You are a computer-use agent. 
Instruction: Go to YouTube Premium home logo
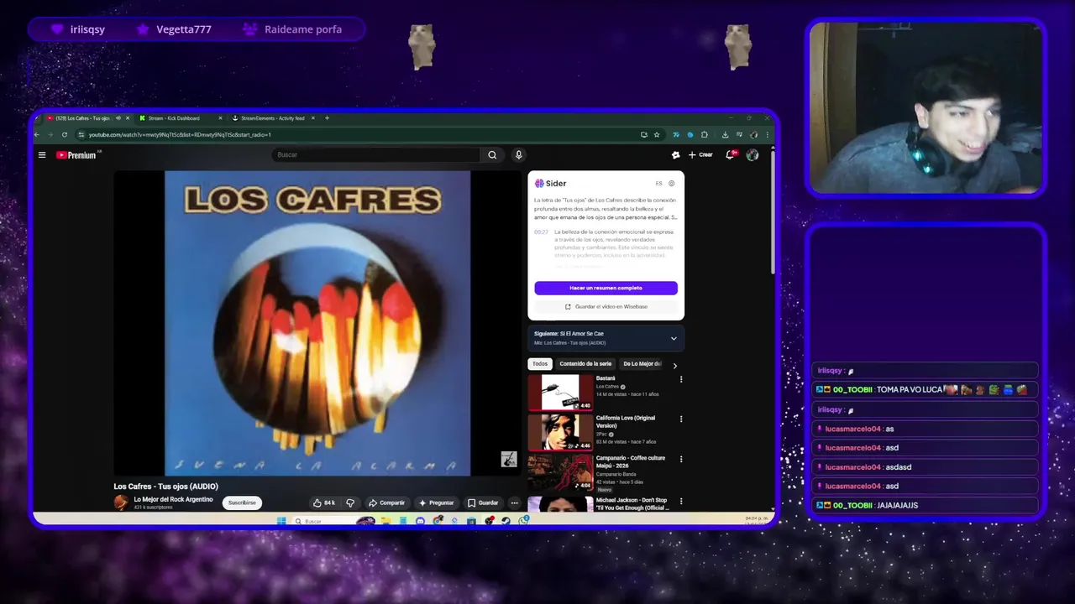(x=78, y=155)
